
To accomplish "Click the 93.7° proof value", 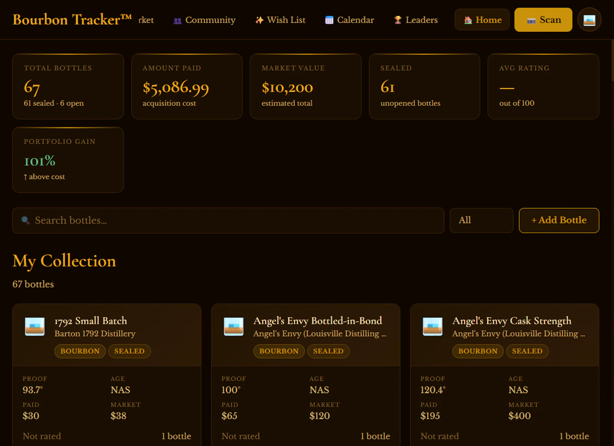I will coord(33,390).
